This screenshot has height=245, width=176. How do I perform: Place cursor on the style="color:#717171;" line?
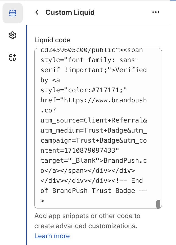84,90
